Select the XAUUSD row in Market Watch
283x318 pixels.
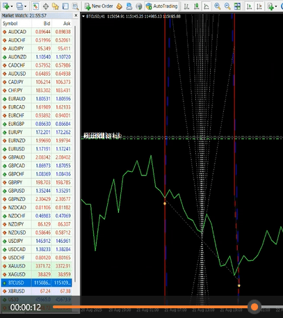tap(37, 266)
